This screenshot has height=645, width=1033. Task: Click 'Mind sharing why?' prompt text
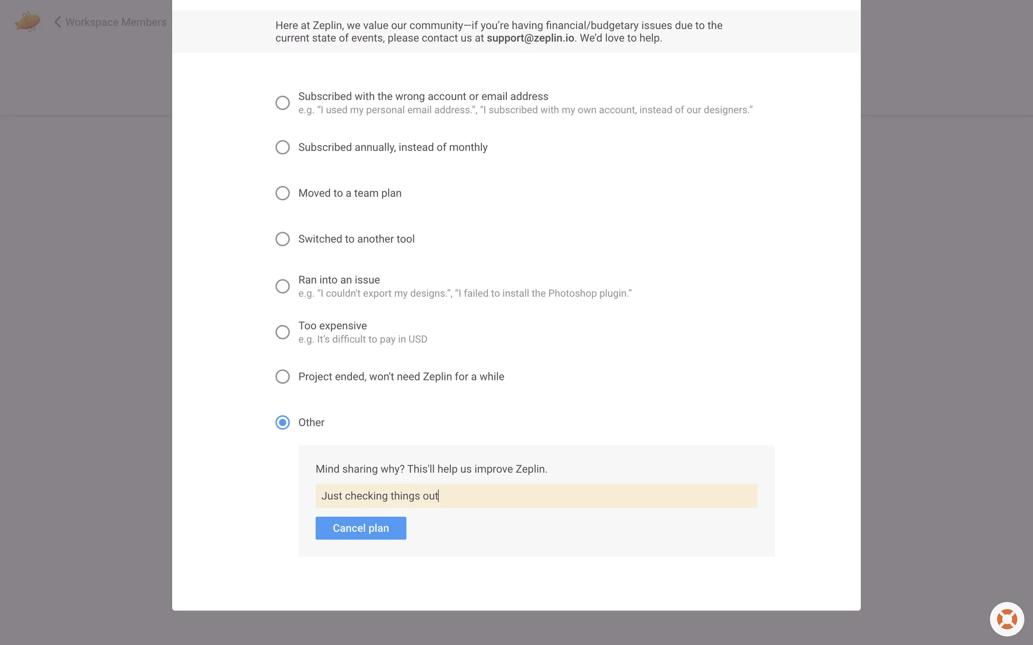tap(431, 469)
